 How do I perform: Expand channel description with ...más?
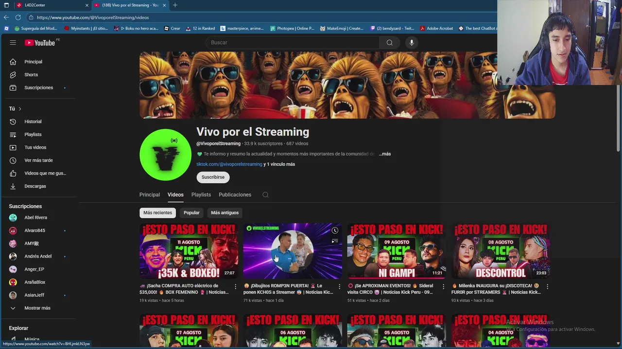coord(385,154)
